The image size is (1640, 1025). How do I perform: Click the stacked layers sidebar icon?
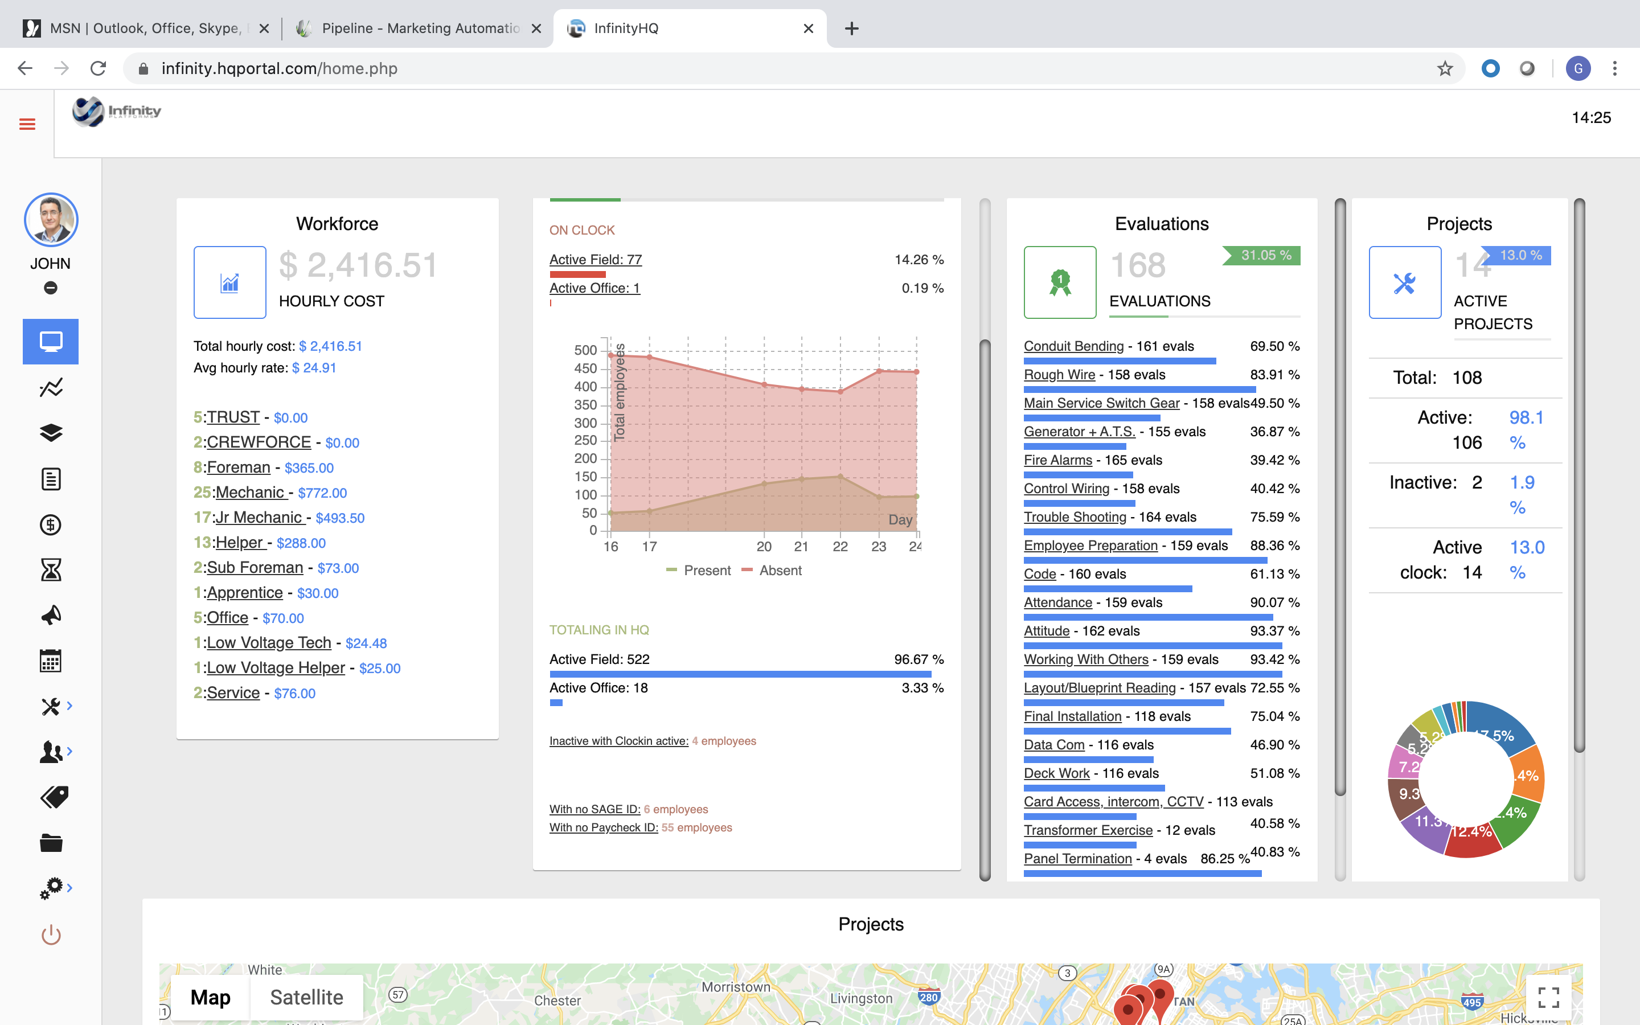pyautogui.click(x=51, y=433)
